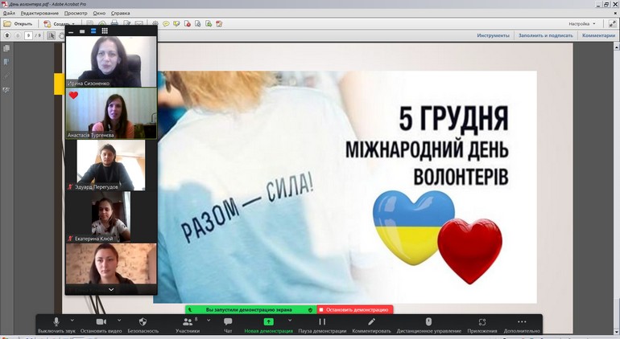Viewport: 620px width, 339px height.
Task: Expand the arrow next to Participants
Action: 209,320
